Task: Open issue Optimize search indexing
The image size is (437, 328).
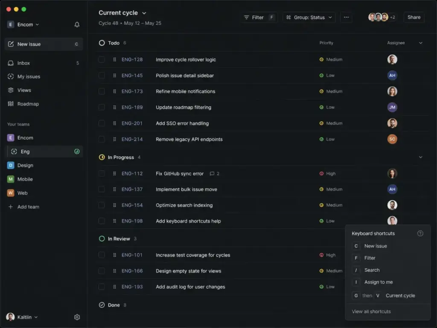Action: pos(184,205)
